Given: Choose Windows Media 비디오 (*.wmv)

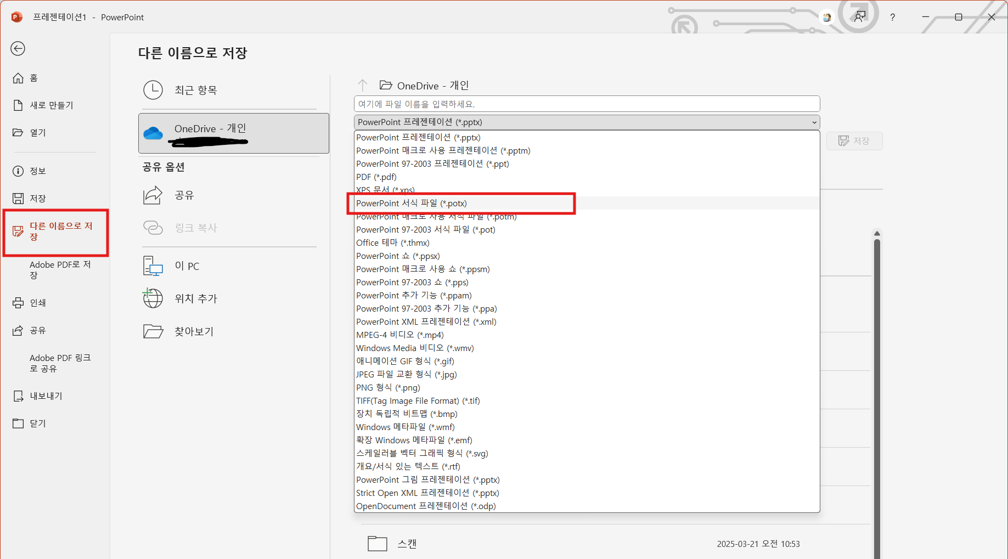Looking at the screenshot, I should click(x=587, y=348).
